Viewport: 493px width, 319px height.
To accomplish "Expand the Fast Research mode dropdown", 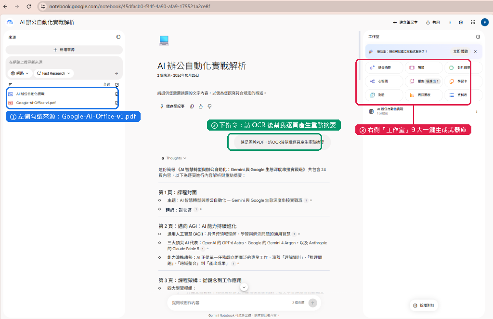I will 53,73.
